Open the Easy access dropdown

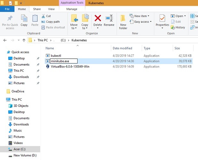(141, 22)
